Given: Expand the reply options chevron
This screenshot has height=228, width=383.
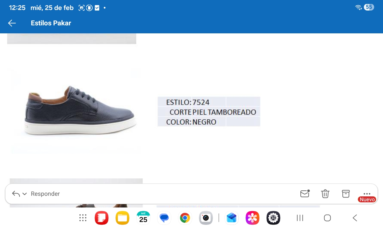Looking at the screenshot, I should point(25,194).
